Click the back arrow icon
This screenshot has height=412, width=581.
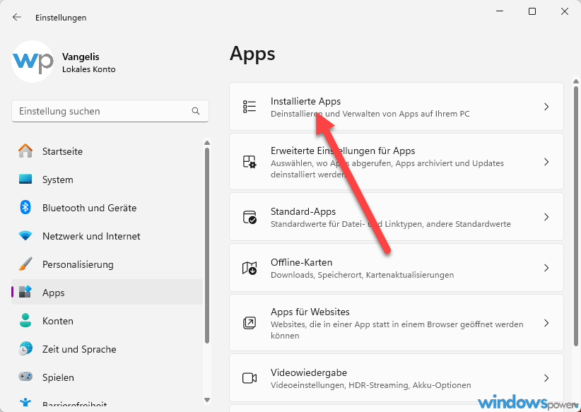point(17,17)
